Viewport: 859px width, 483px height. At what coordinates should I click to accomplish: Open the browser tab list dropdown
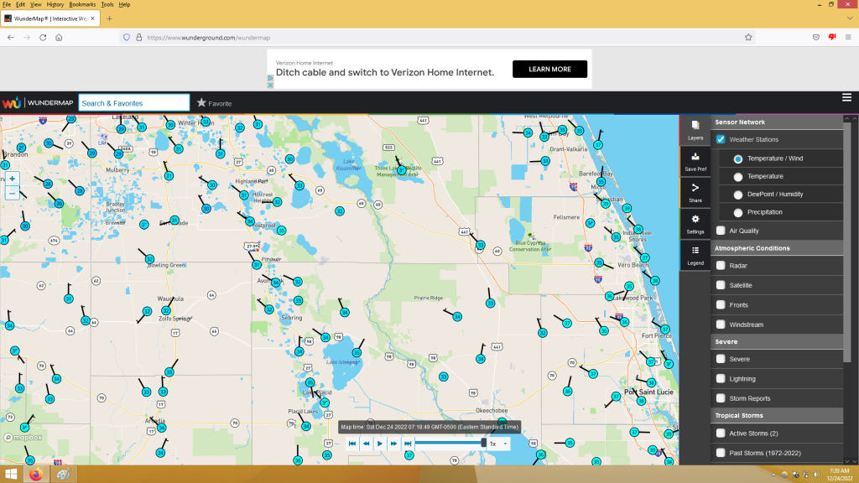pyautogui.click(x=850, y=18)
